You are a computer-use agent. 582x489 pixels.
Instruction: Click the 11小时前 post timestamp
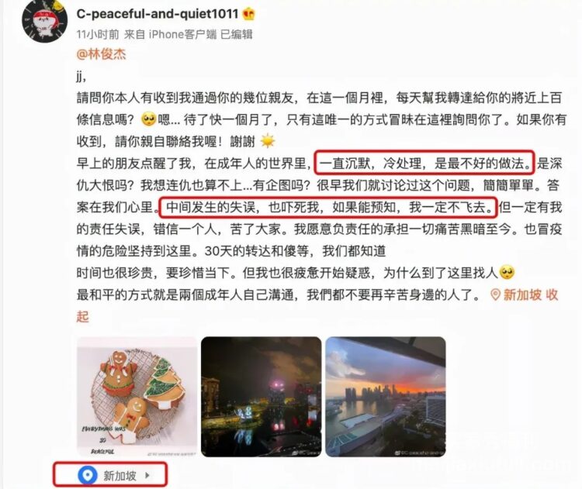coord(98,34)
